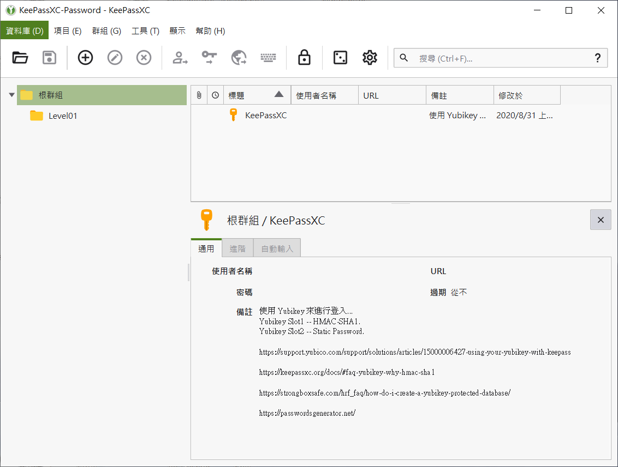Copy URL using the globe arrow icon
618x467 pixels.
pyautogui.click(x=239, y=58)
